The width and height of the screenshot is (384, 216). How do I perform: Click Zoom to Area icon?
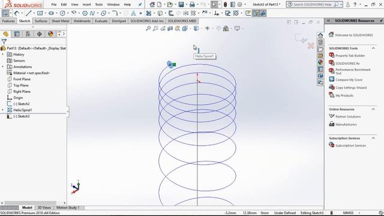pyautogui.click(x=155, y=28)
